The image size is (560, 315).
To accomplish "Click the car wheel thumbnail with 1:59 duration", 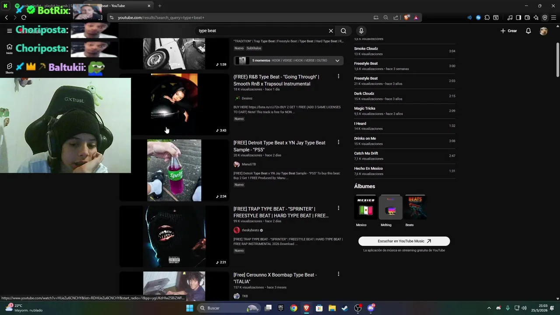I will click(x=174, y=53).
